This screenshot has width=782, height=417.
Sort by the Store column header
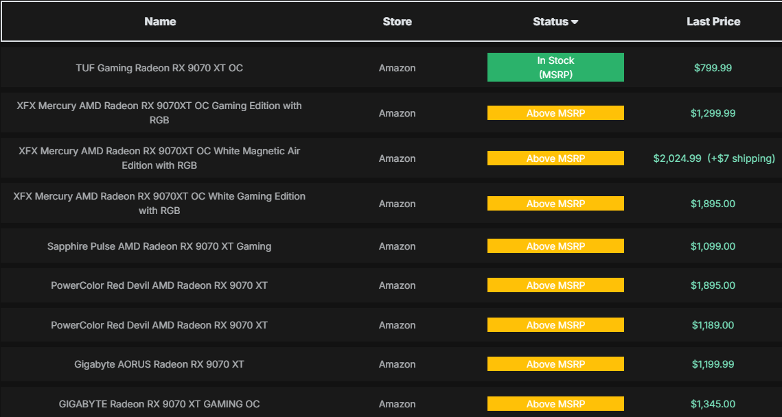coord(397,21)
